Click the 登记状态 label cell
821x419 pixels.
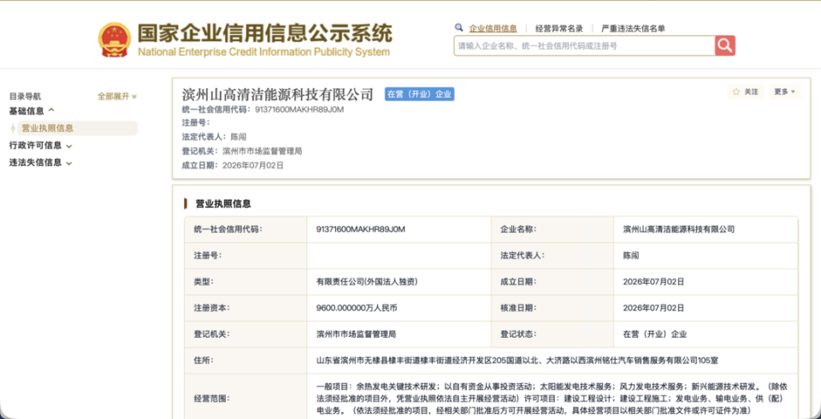click(x=552, y=334)
